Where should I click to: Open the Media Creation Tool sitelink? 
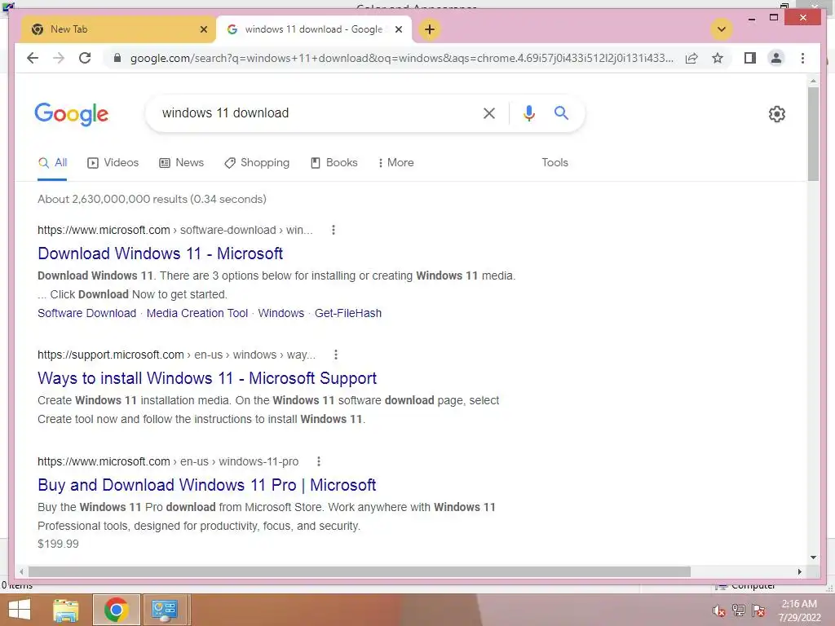[197, 313]
